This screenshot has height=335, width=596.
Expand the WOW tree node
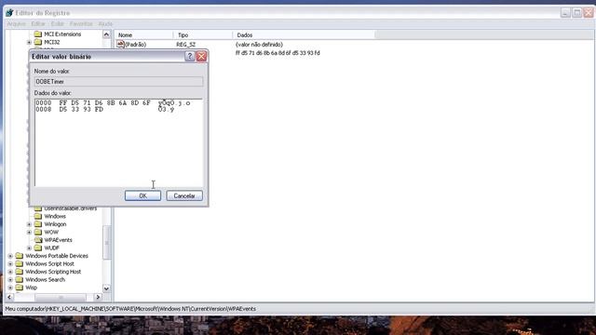[x=29, y=232]
